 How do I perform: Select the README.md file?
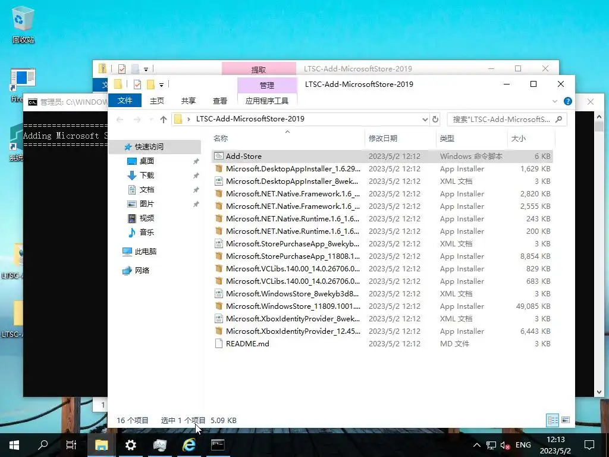click(382, 343)
